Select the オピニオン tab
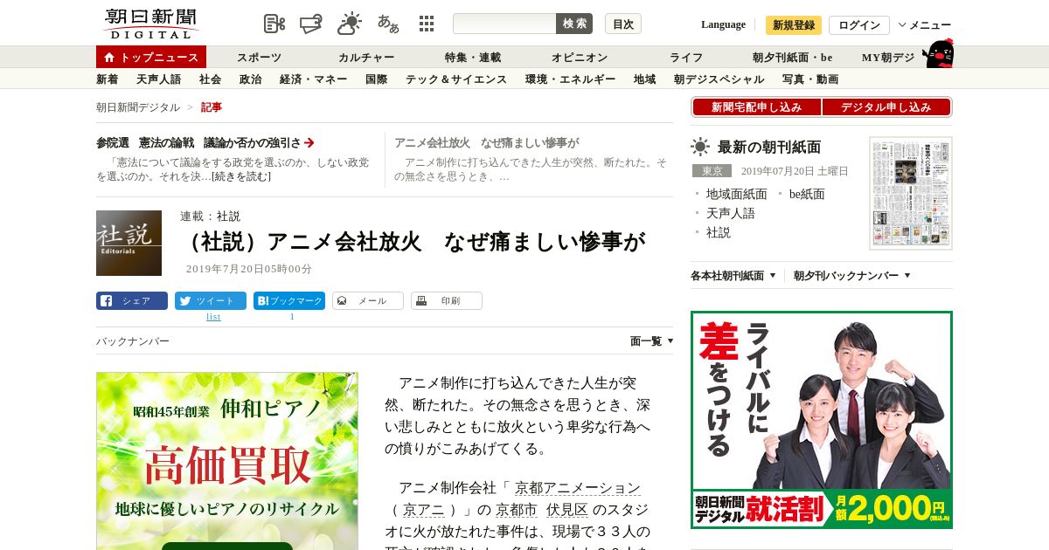 click(580, 58)
